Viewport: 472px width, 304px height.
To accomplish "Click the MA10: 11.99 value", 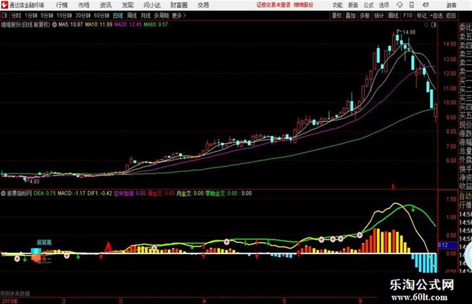I will point(98,24).
